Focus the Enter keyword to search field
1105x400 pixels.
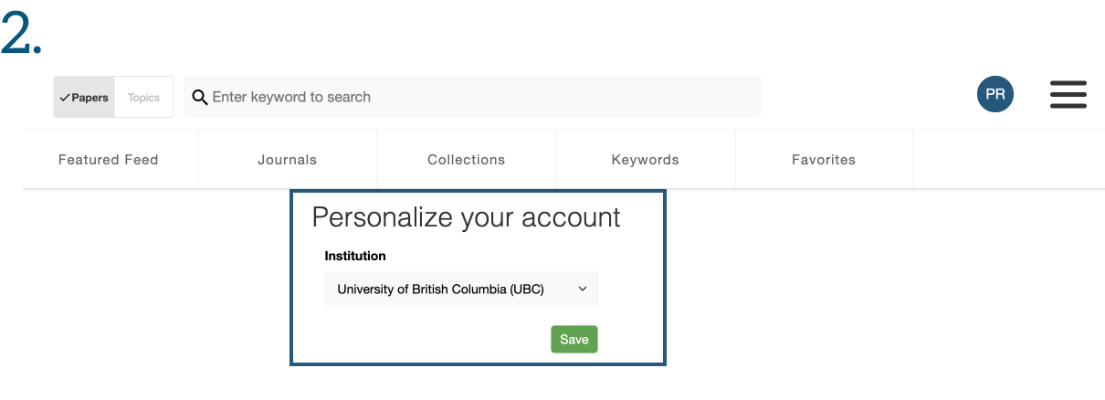(472, 97)
